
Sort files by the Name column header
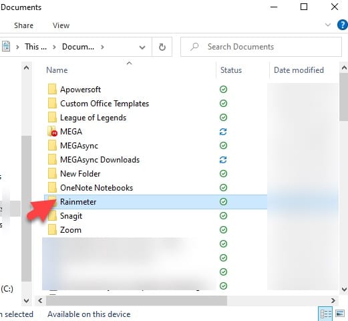(x=57, y=70)
